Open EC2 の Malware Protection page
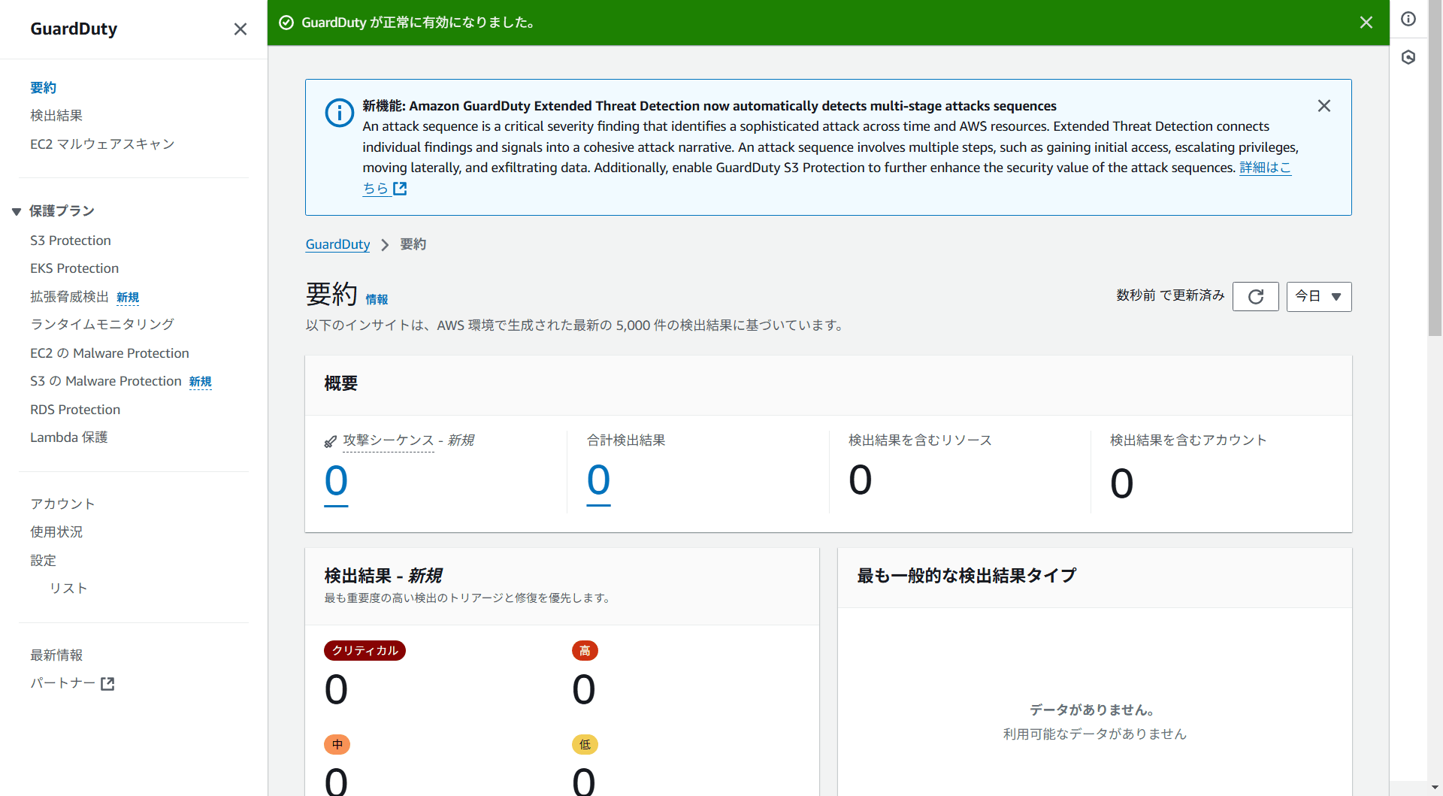The width and height of the screenshot is (1443, 796). 110,353
